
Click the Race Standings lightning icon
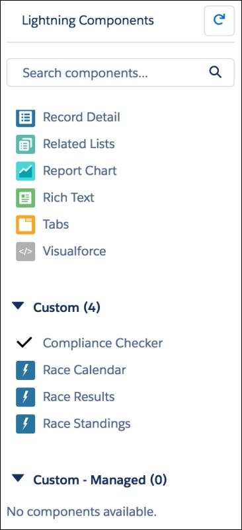pyautogui.click(x=25, y=424)
